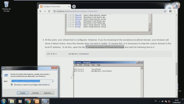Click the Attempting to start FileZilla app log line

point(86,23)
